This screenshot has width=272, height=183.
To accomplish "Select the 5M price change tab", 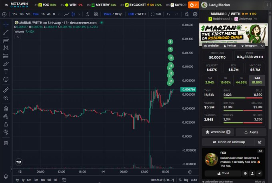I will click(x=210, y=81).
